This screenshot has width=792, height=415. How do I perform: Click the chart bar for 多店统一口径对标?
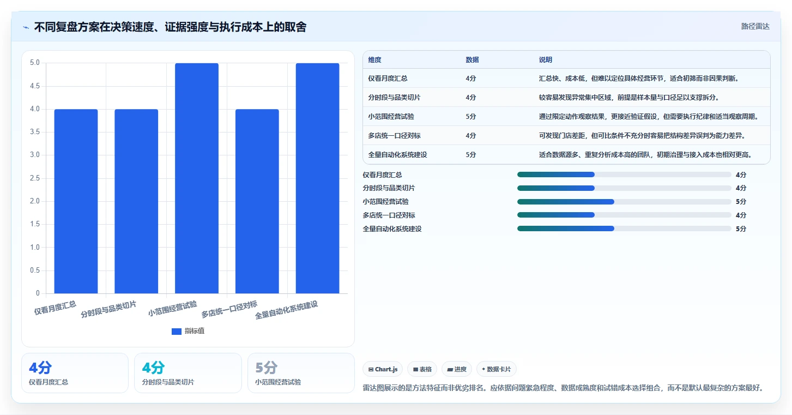(257, 201)
